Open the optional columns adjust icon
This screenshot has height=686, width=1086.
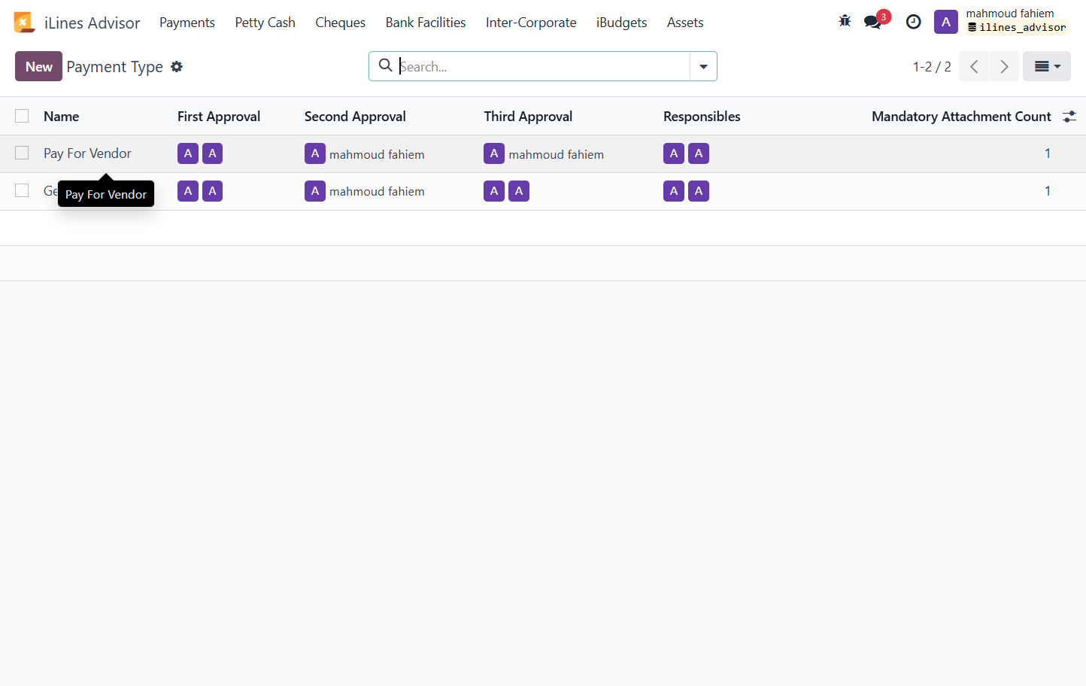(x=1069, y=117)
